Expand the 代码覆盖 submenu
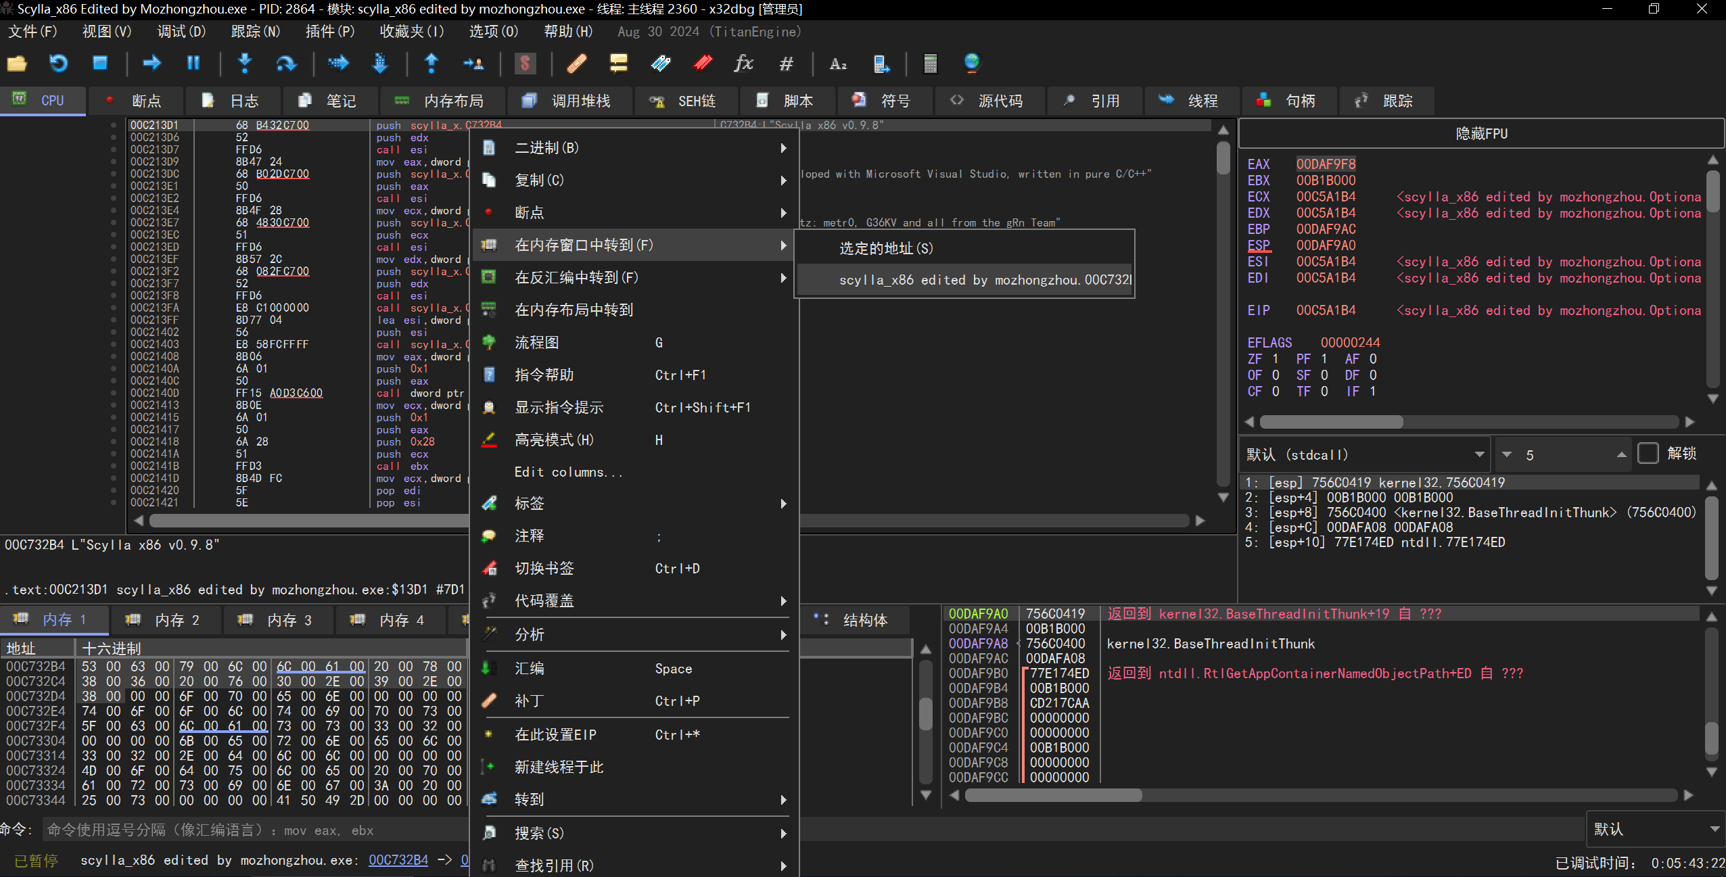The image size is (1726, 877). pyautogui.click(x=634, y=601)
